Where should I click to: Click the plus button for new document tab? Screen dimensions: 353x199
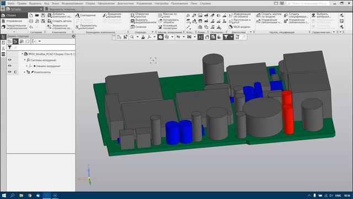[3, 9]
